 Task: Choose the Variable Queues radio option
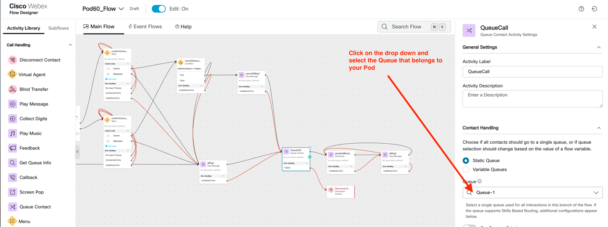466,170
